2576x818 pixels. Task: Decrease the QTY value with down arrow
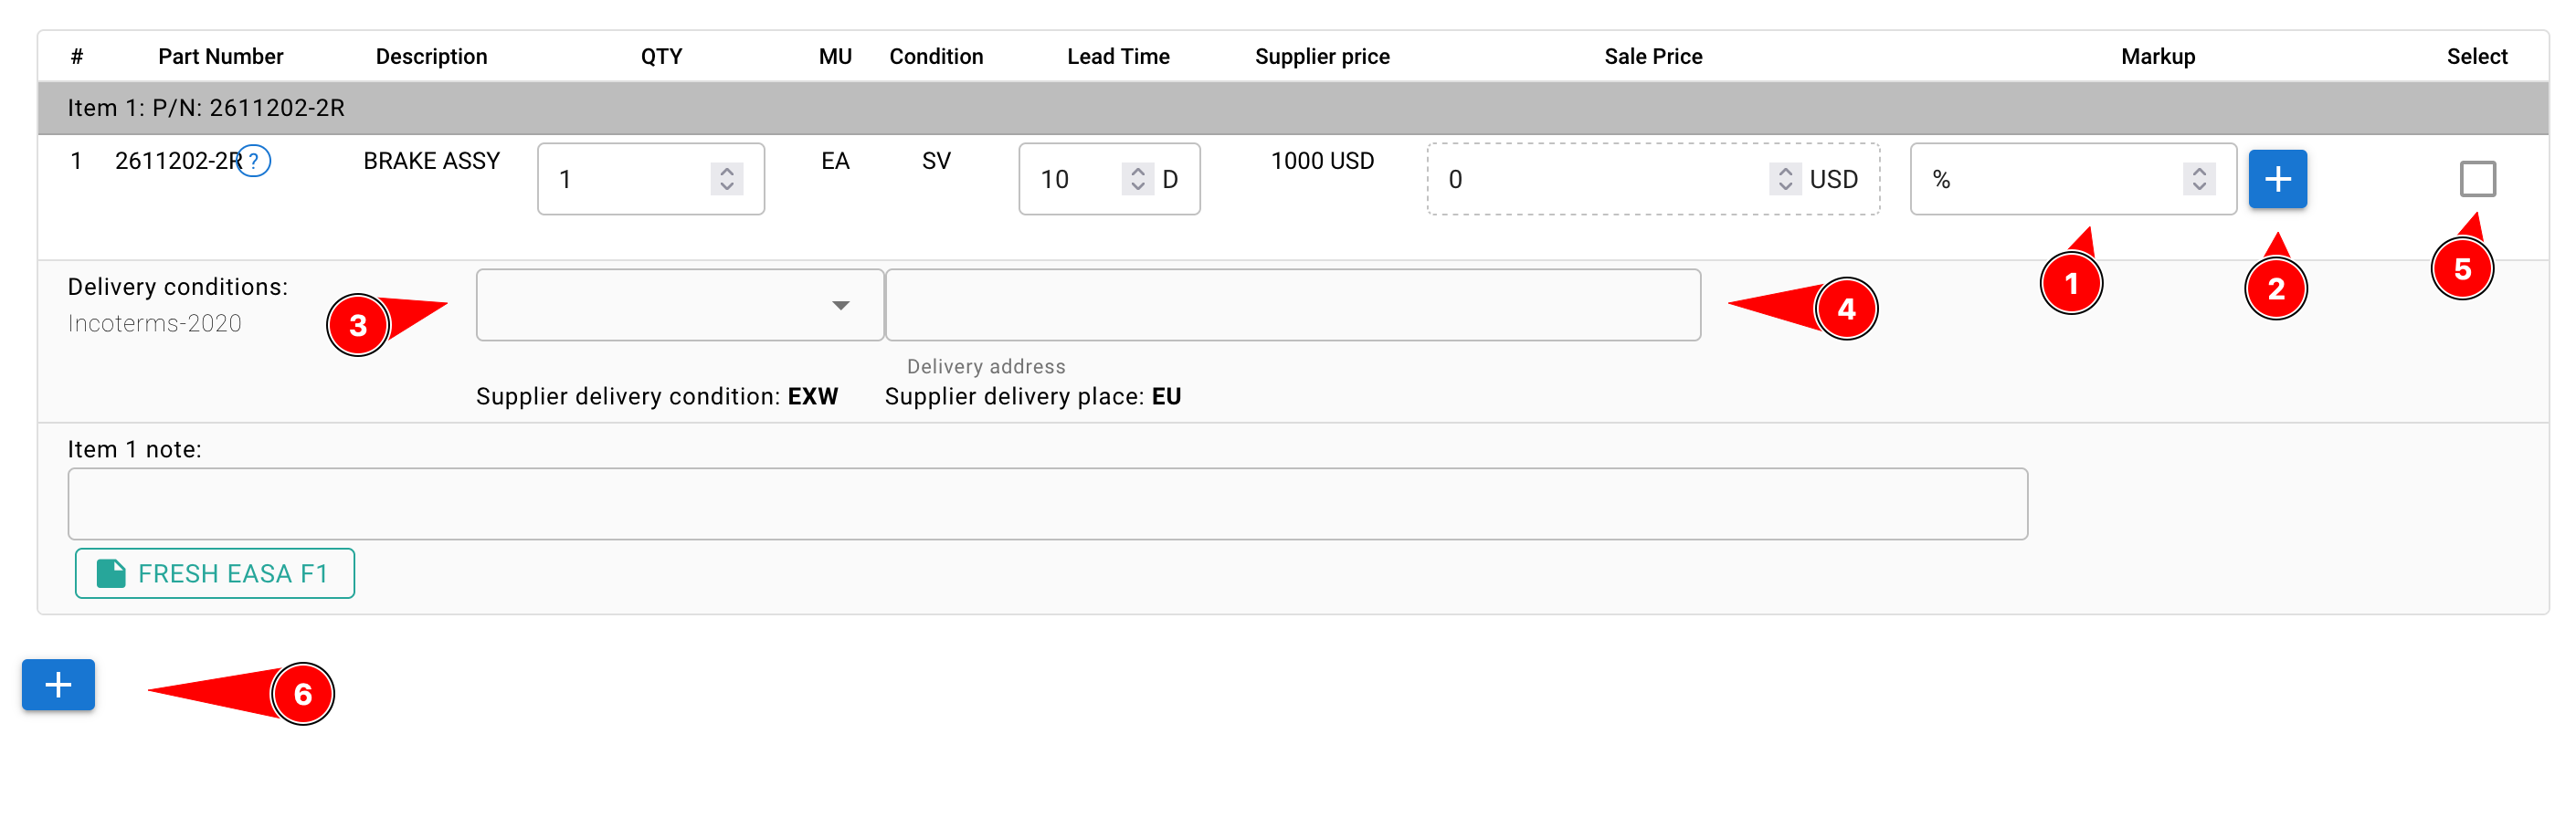[727, 187]
